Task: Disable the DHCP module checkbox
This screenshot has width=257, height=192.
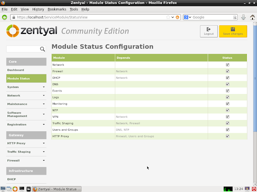Action: click(x=228, y=78)
